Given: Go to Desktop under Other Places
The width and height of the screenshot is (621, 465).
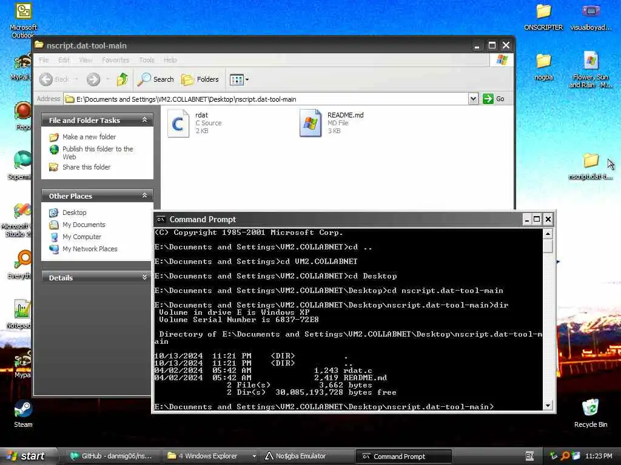Looking at the screenshot, I should point(75,213).
